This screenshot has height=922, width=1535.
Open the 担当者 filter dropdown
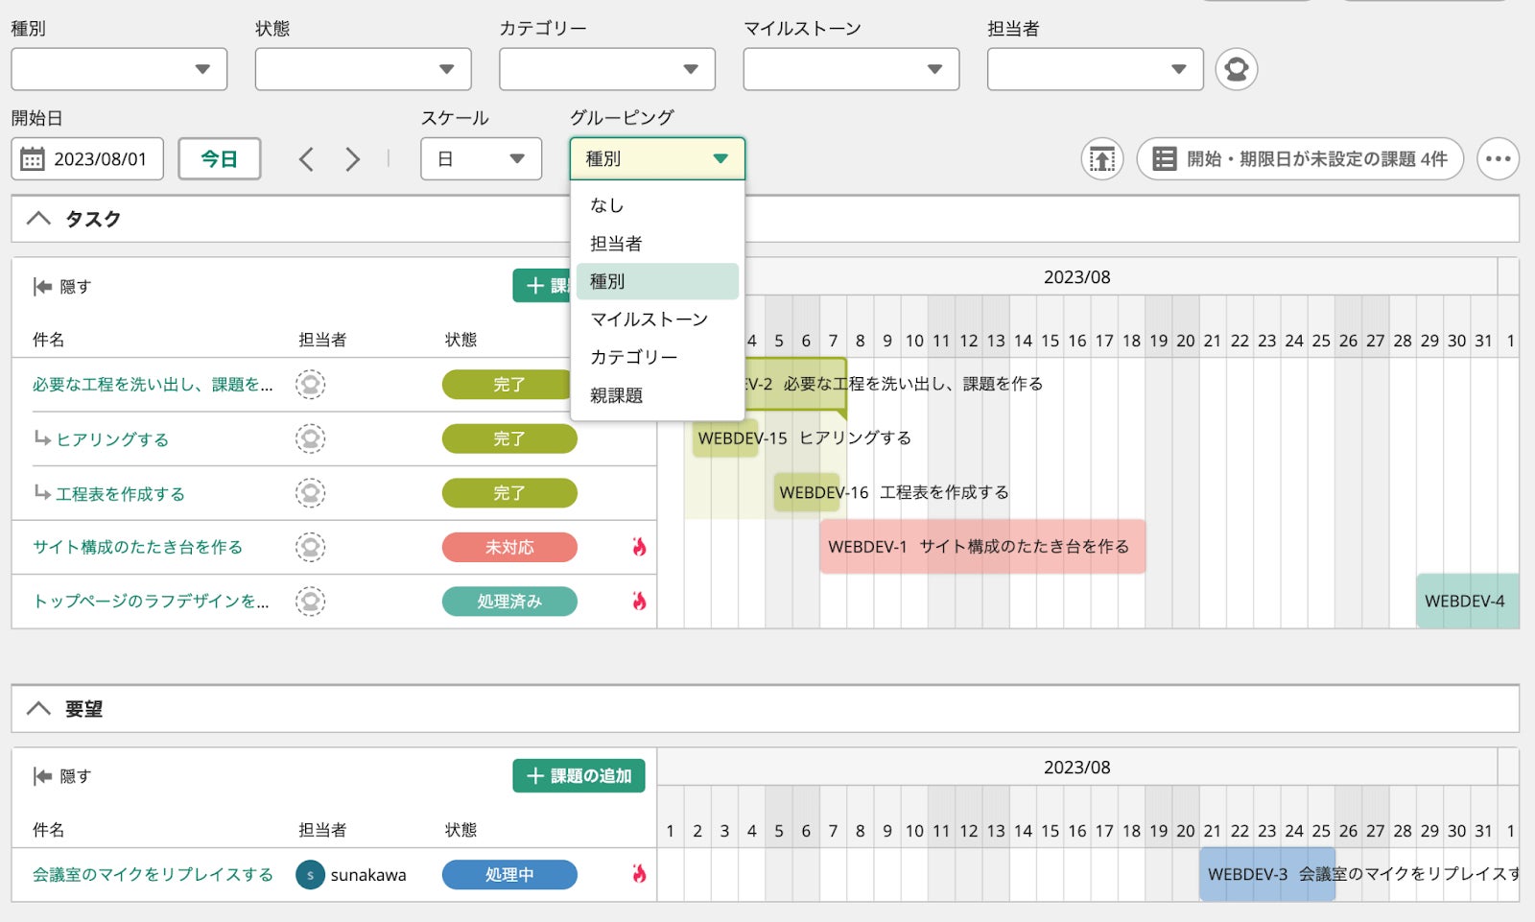[x=1096, y=69]
